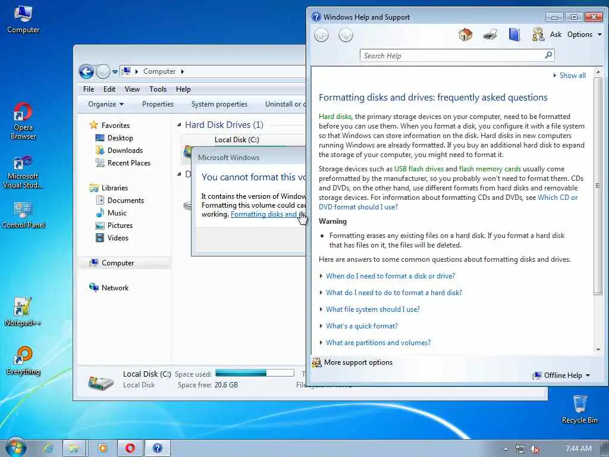
Task: Click Properties in Explorer toolbar
Action: click(x=158, y=104)
